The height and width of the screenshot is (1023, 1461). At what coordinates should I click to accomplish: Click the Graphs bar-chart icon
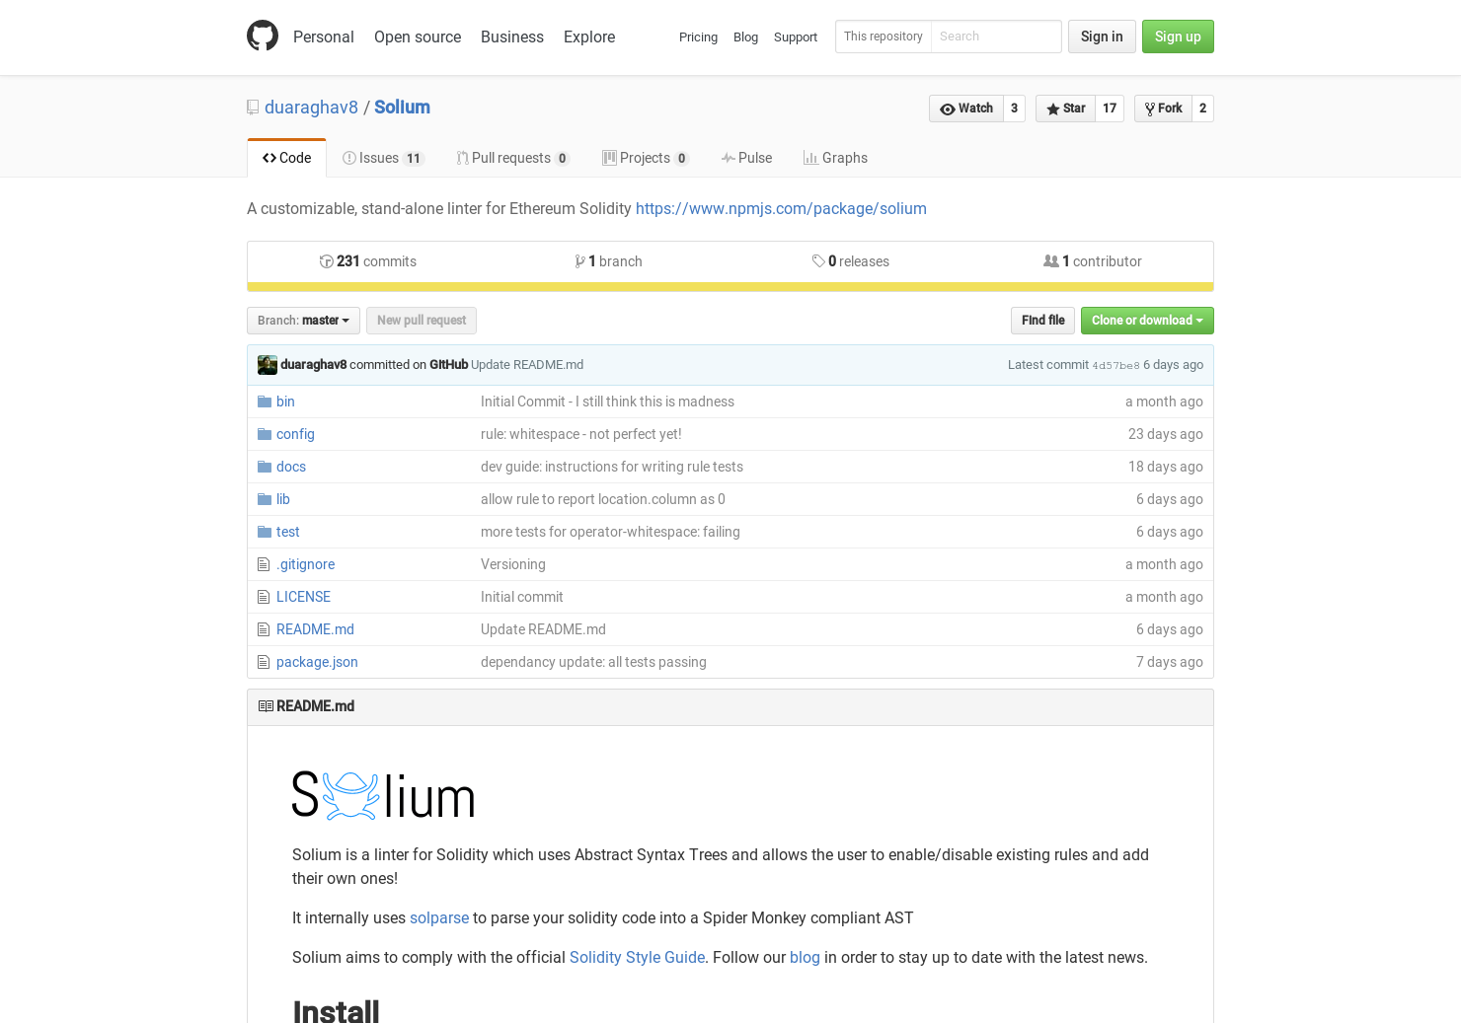click(809, 157)
